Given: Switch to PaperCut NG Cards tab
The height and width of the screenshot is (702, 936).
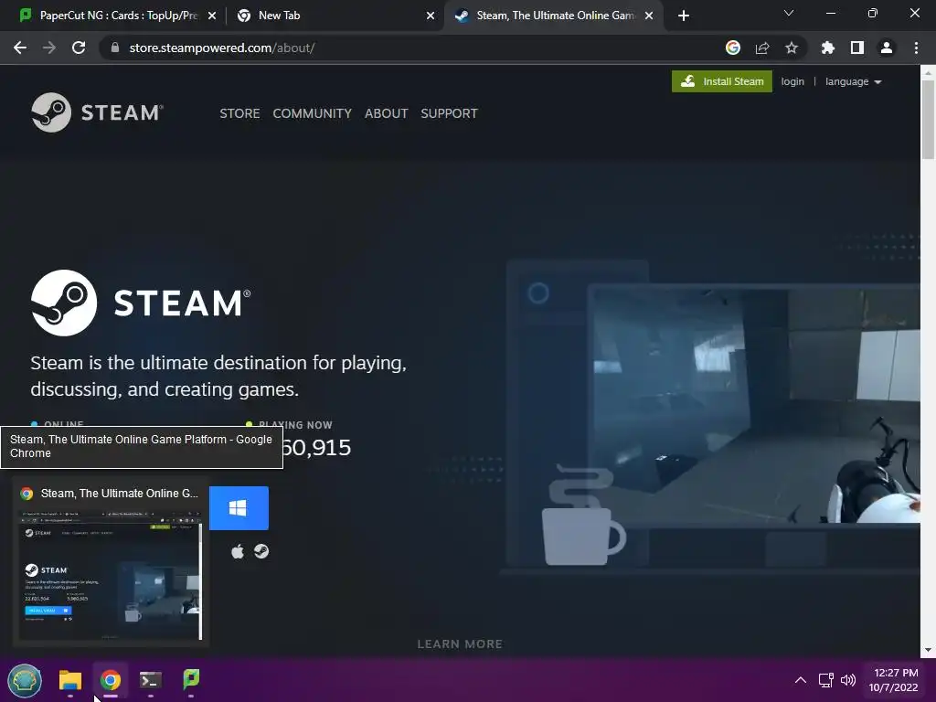Looking at the screenshot, I should 110,16.
